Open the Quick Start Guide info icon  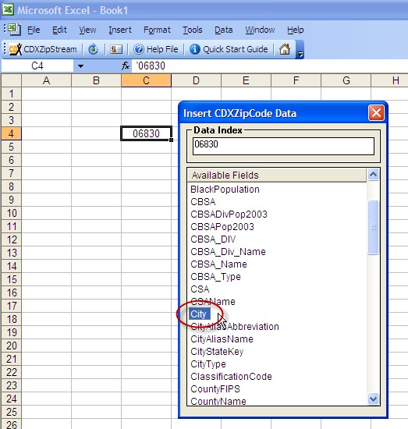coord(194,49)
